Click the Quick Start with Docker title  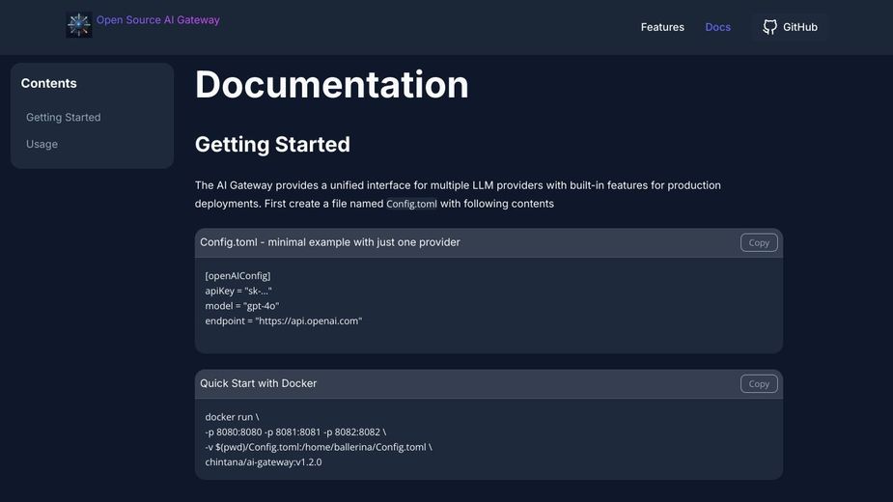pos(259,383)
